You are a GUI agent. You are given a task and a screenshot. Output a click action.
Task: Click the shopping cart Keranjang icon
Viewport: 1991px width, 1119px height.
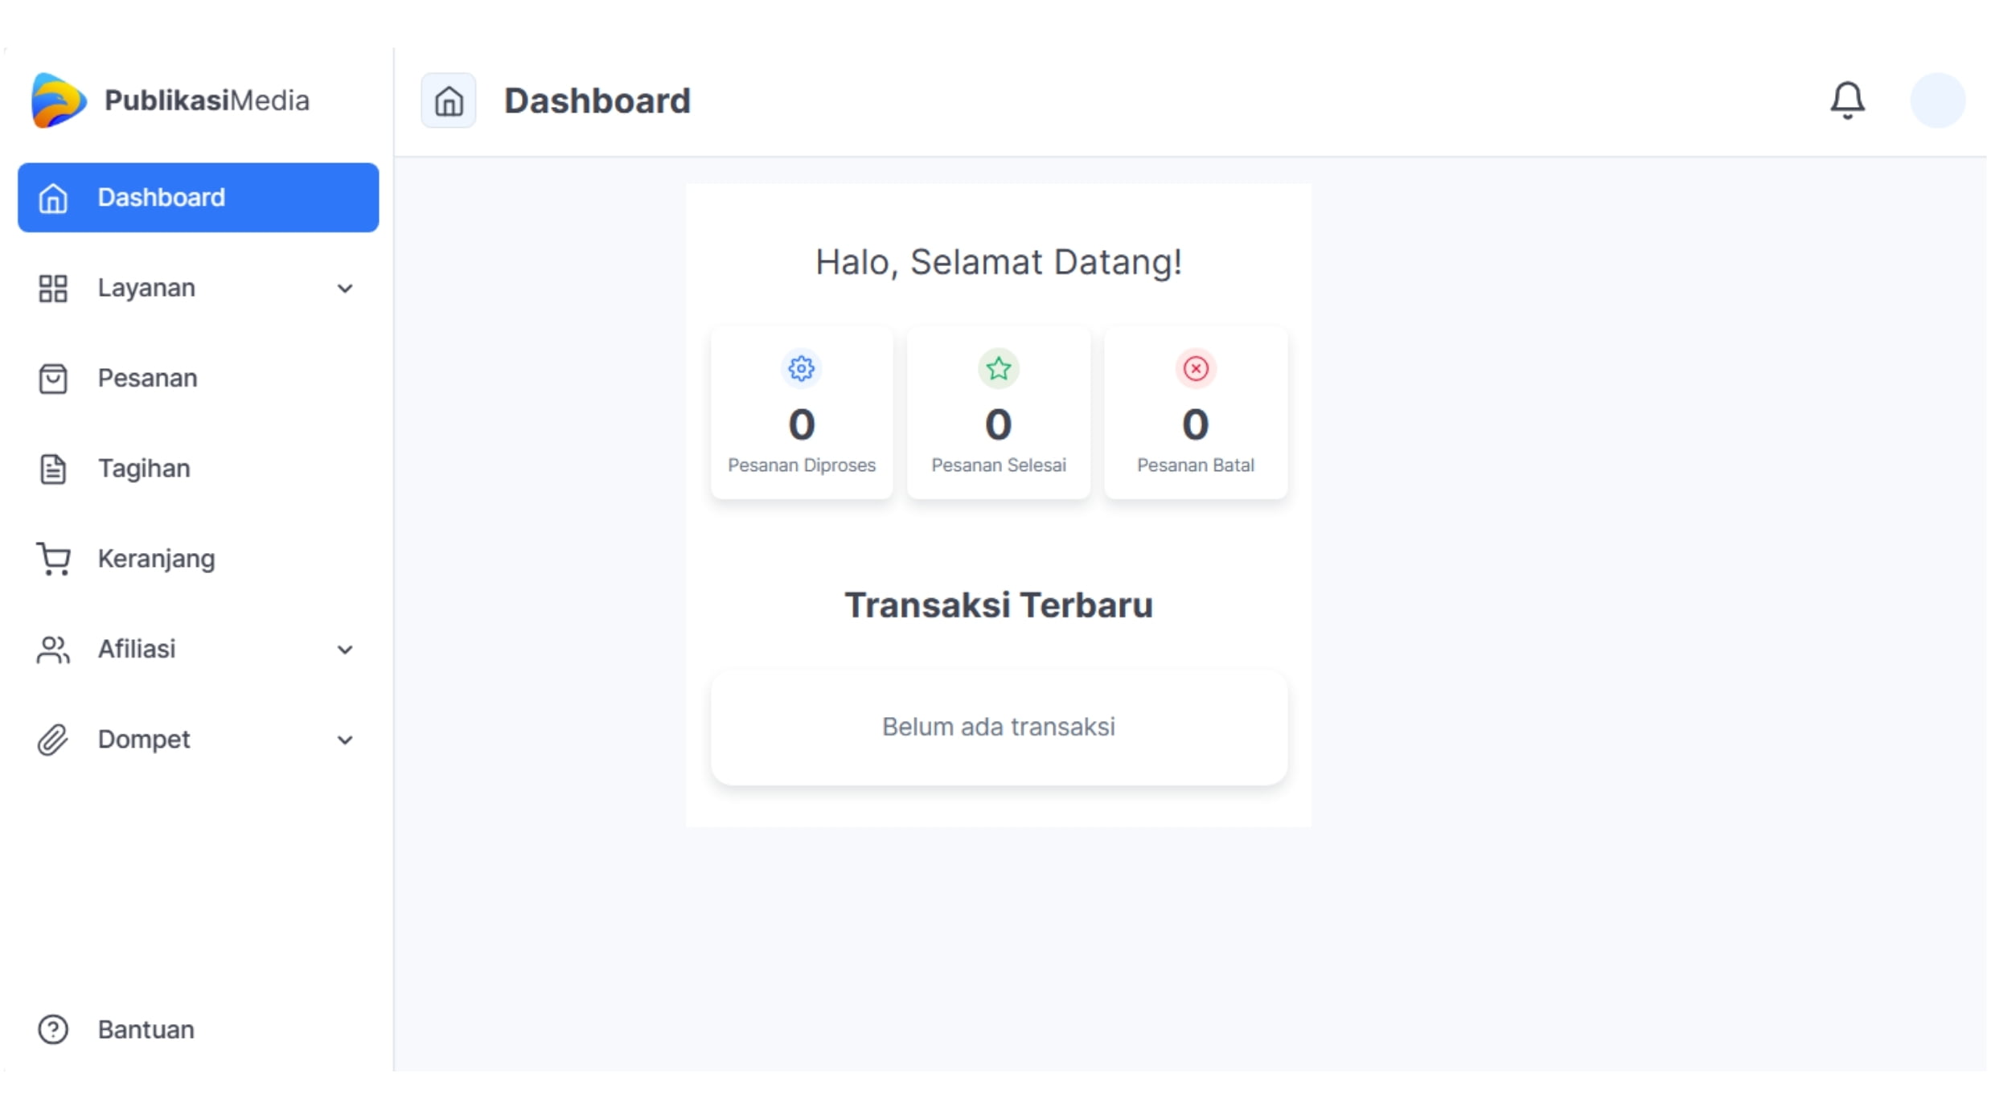[x=53, y=559]
